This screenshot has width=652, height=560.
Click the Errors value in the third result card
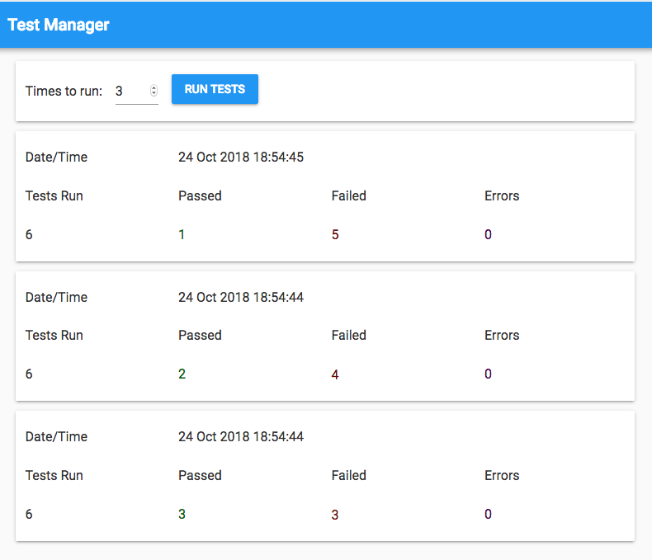point(488,514)
